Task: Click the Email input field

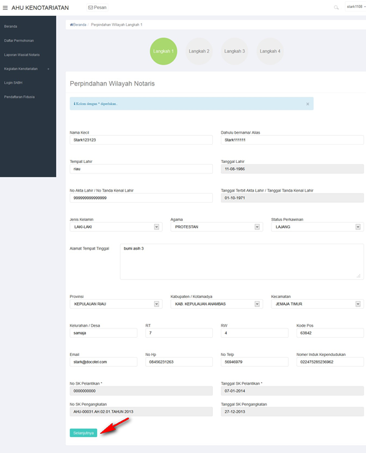Action: pos(104,362)
